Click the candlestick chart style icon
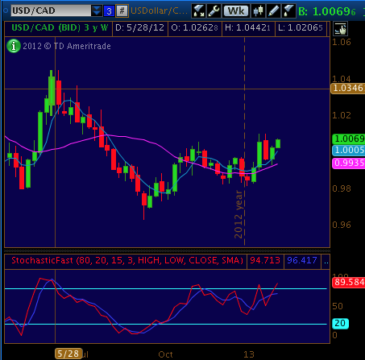This screenshot has width=365, height=360. [x=258, y=11]
